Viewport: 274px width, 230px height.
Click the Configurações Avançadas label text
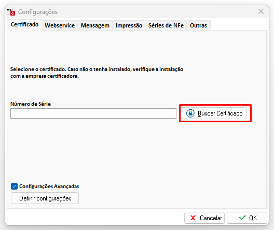click(49, 186)
